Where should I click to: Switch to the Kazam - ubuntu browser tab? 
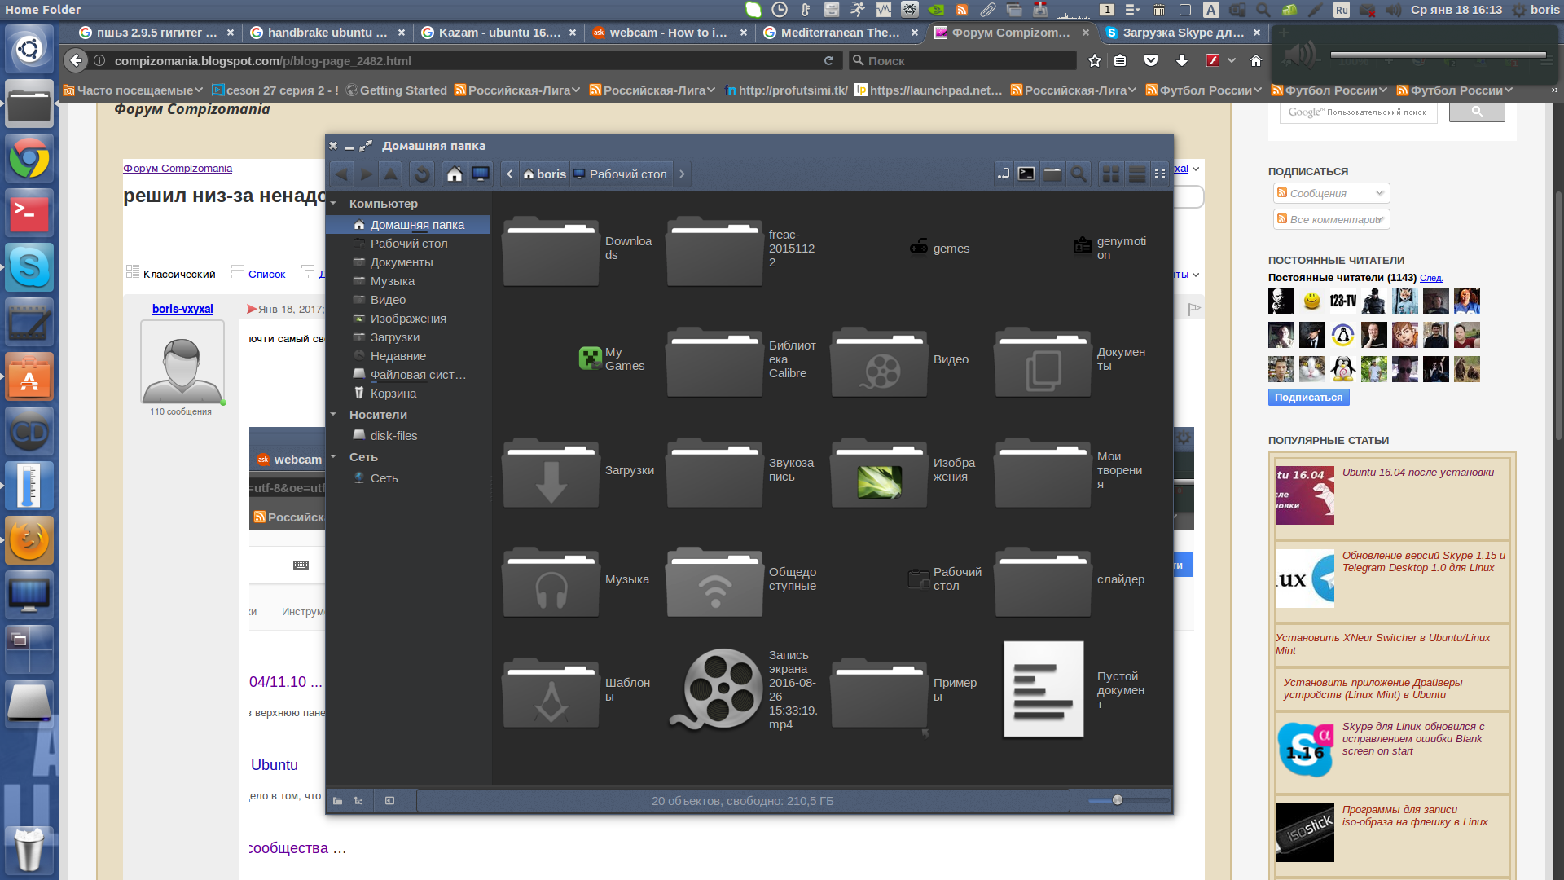point(499,33)
